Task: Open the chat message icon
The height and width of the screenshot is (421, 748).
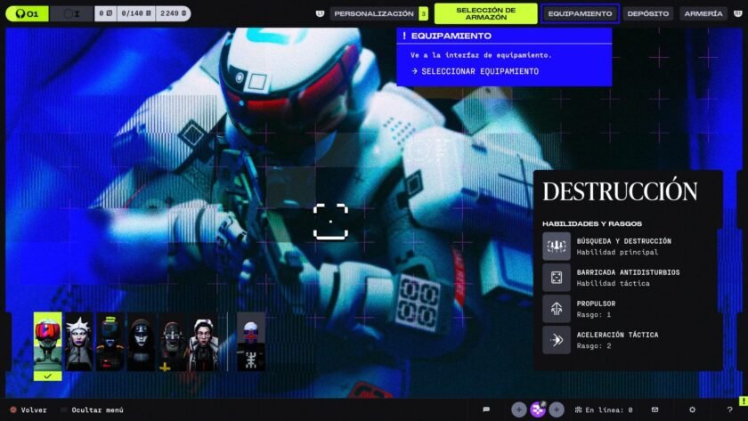Action: 486,409
